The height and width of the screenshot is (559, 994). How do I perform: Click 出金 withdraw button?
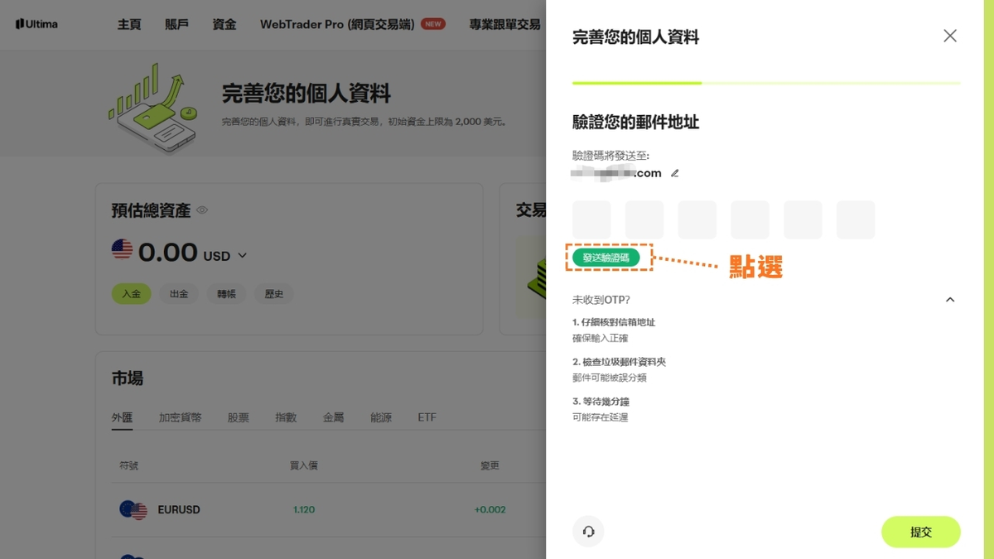coord(179,294)
